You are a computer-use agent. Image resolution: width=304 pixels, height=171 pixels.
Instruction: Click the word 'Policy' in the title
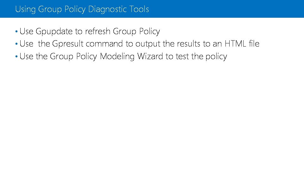point(75,9)
